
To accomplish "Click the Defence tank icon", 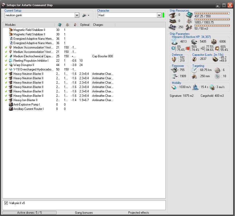I will 174,59.
